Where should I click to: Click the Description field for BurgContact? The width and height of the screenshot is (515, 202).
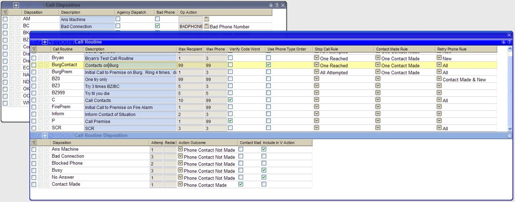coord(130,65)
